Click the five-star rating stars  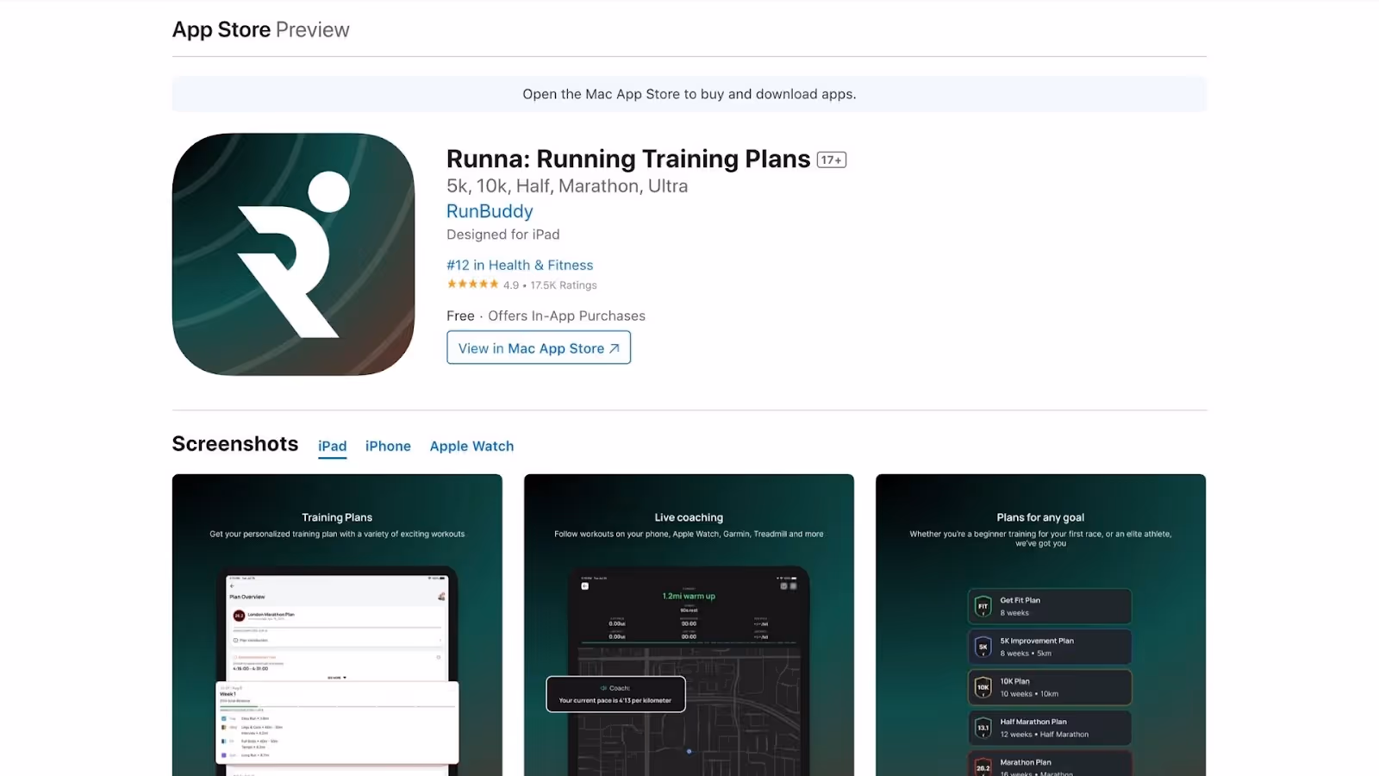[472, 285]
